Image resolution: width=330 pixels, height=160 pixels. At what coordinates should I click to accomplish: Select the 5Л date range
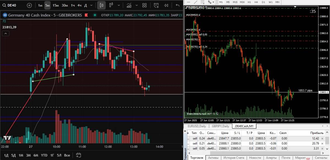(x=59, y=155)
